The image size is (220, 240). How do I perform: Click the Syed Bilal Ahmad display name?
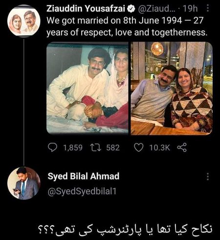coord(84,176)
